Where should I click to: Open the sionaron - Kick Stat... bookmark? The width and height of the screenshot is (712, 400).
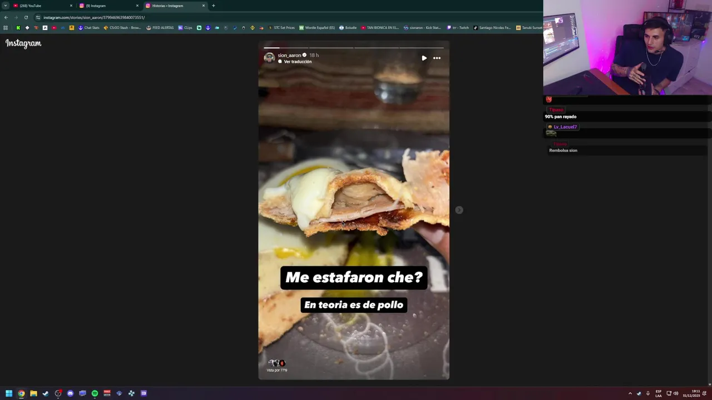tap(422, 28)
